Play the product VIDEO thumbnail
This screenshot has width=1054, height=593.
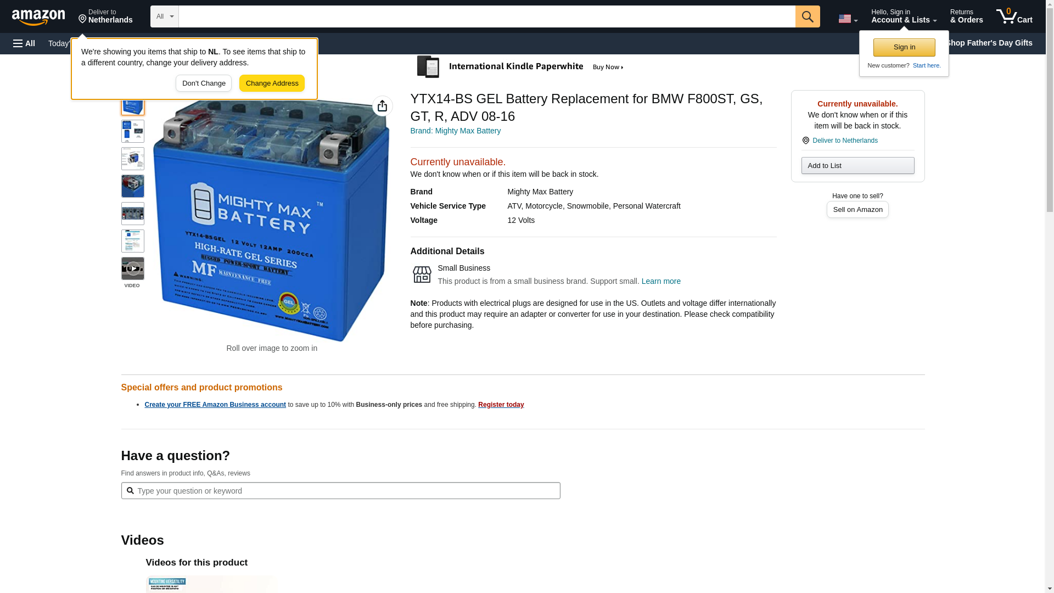point(132,268)
